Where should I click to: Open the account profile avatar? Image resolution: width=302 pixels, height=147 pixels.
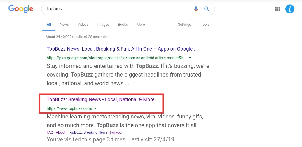pyautogui.click(x=290, y=9)
